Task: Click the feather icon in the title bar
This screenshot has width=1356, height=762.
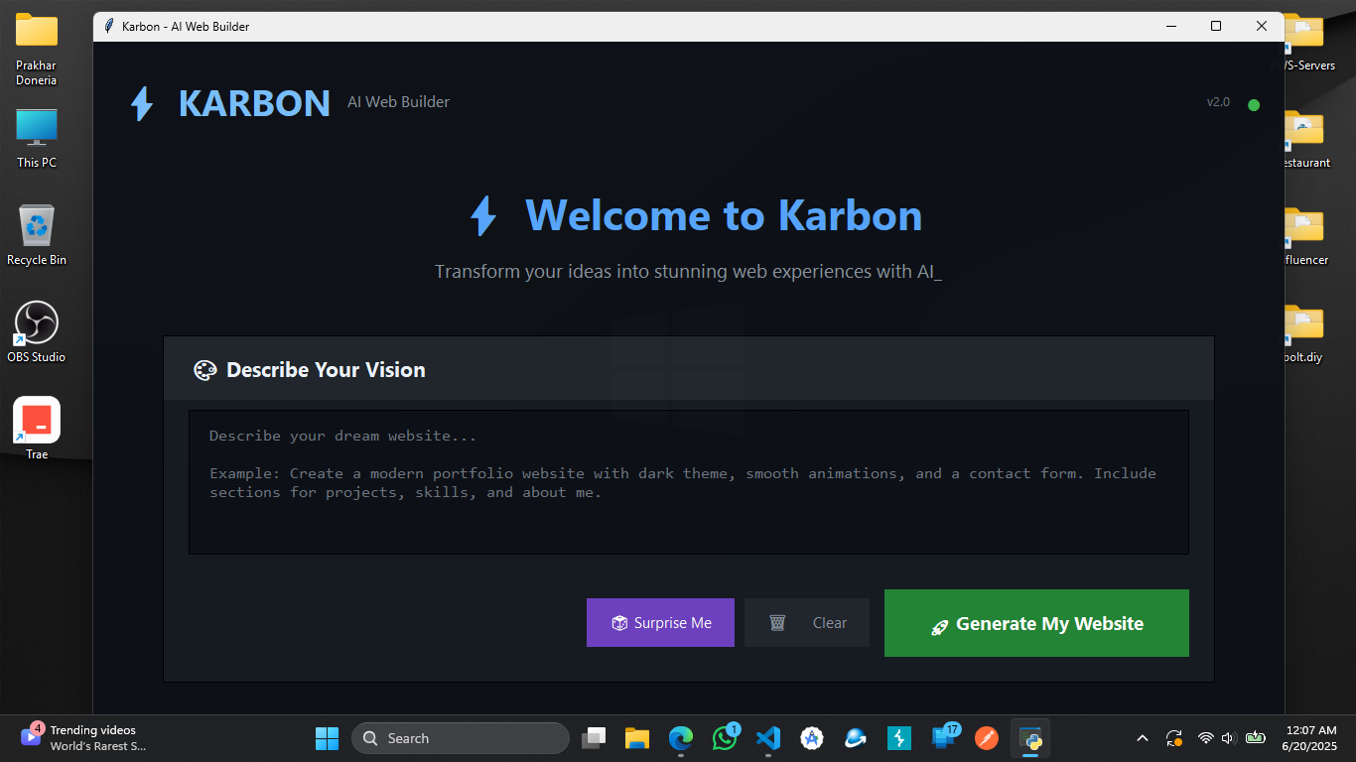Action: click(x=109, y=27)
